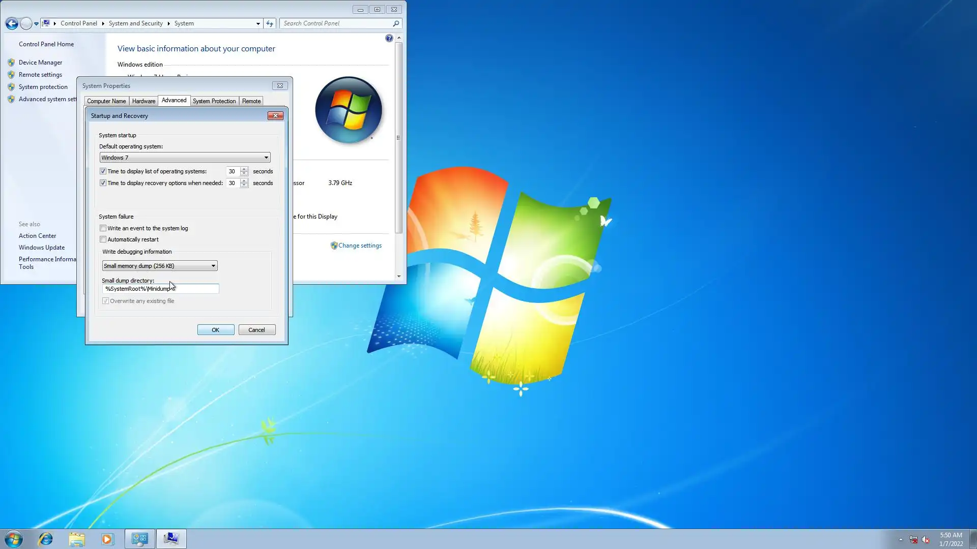
Task: Switch to the Hardware tab
Action: pyautogui.click(x=143, y=101)
